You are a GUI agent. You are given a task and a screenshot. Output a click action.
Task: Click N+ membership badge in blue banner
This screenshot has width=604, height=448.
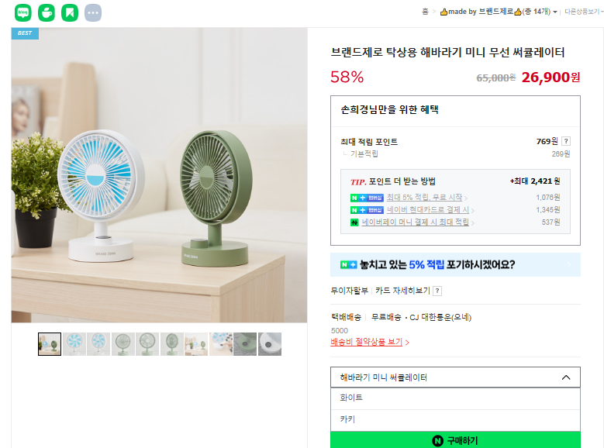(x=348, y=265)
